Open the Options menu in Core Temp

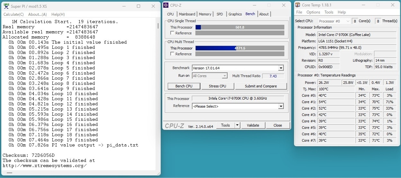(x=313, y=12)
